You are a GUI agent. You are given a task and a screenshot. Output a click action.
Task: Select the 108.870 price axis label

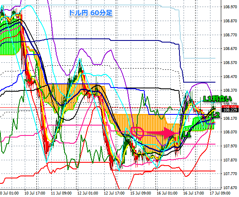coord(230,21)
